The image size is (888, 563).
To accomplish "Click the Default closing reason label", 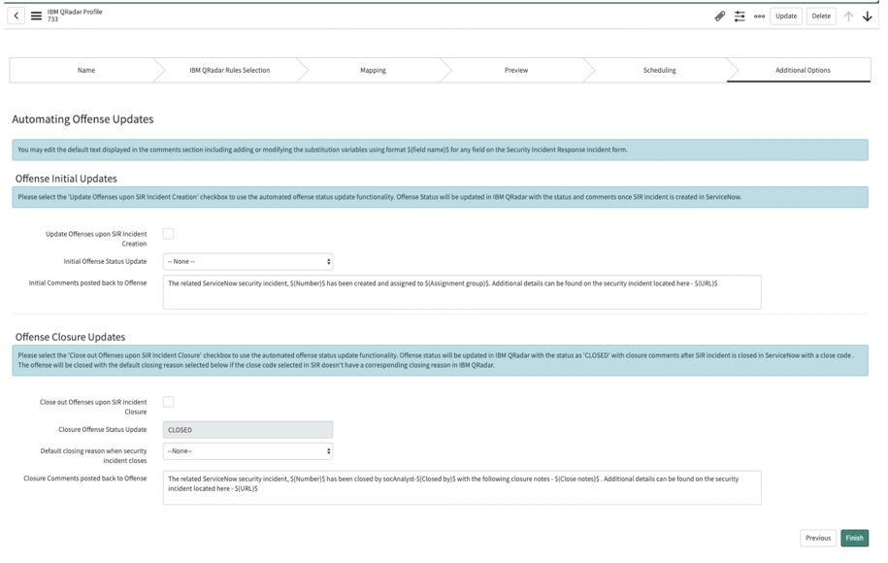I will tap(93, 455).
